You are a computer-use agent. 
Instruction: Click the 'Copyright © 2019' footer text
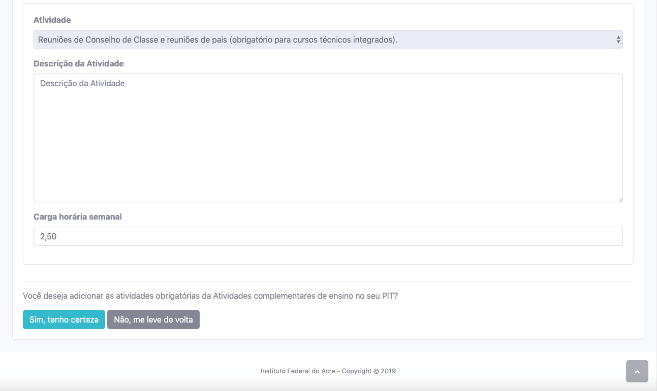(369, 371)
